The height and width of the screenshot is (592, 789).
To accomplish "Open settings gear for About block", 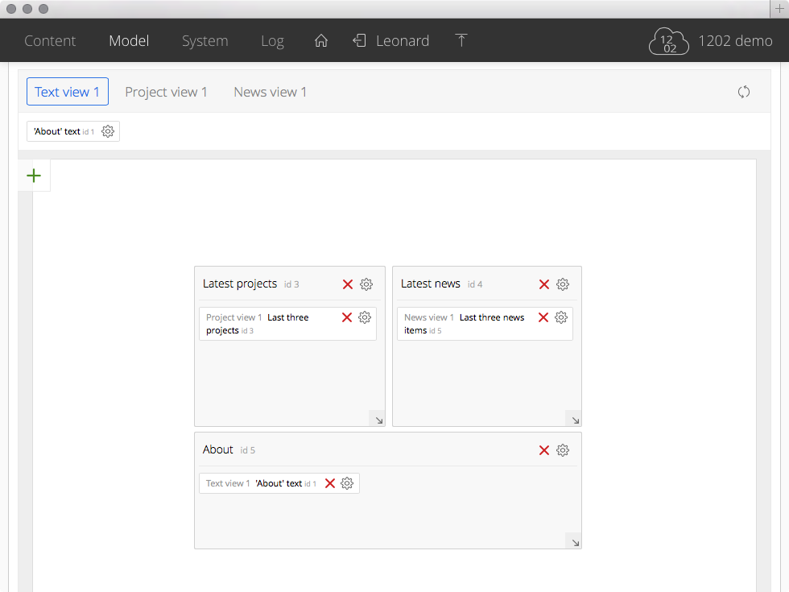I will pyautogui.click(x=563, y=450).
